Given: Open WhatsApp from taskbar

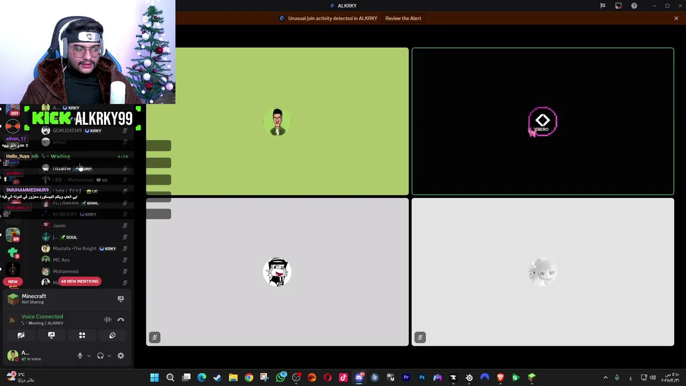Looking at the screenshot, I should [x=280, y=378].
